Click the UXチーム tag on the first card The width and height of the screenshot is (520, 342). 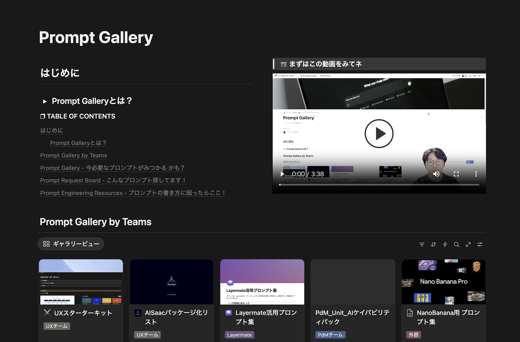(56, 326)
